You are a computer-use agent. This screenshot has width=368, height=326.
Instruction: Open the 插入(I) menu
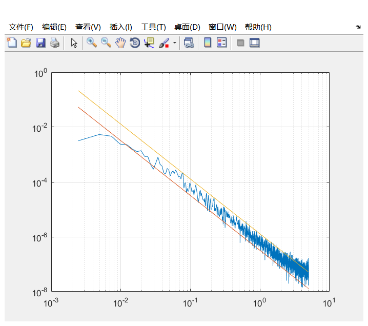[120, 27]
